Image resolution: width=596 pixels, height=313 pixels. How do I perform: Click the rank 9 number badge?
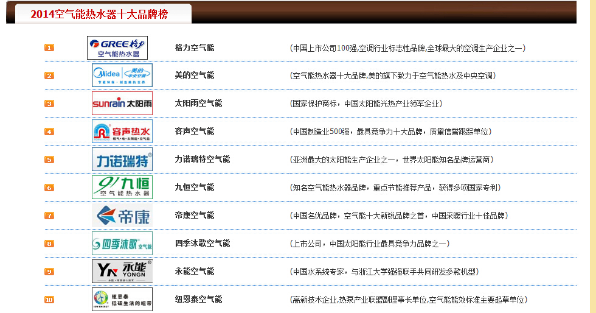pos(49,272)
